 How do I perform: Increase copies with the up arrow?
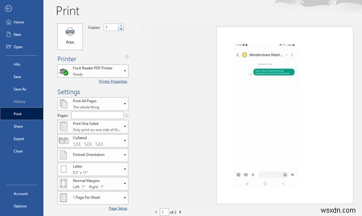(121, 25)
